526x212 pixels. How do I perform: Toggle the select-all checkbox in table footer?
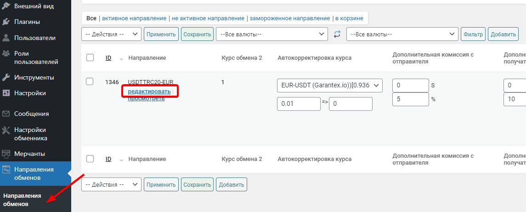90,159
